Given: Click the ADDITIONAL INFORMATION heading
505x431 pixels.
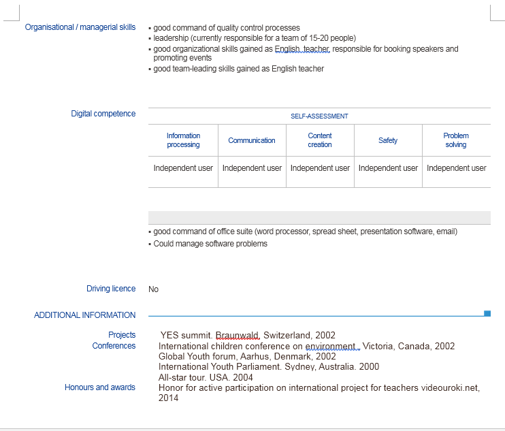Looking at the screenshot, I should [x=85, y=315].
